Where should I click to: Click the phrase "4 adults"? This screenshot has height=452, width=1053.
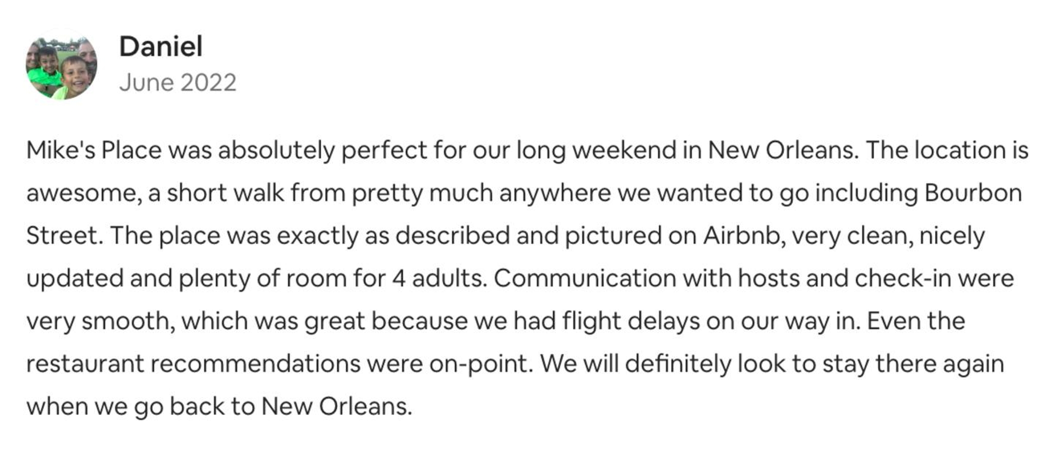coord(439,278)
